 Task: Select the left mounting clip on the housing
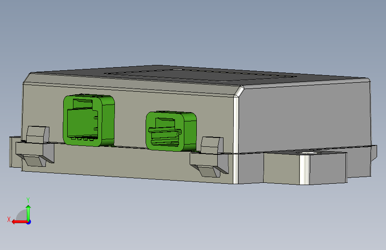35,147
